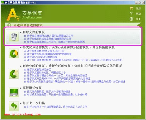
Task: Click the line about Ghost安装系统后整个硬盘变成一个C盘
Action: click(x=75, y=81)
